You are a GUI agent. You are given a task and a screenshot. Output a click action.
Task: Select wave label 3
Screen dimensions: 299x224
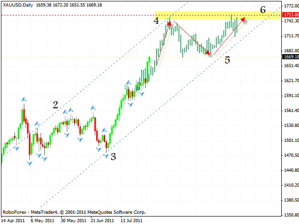point(113,157)
